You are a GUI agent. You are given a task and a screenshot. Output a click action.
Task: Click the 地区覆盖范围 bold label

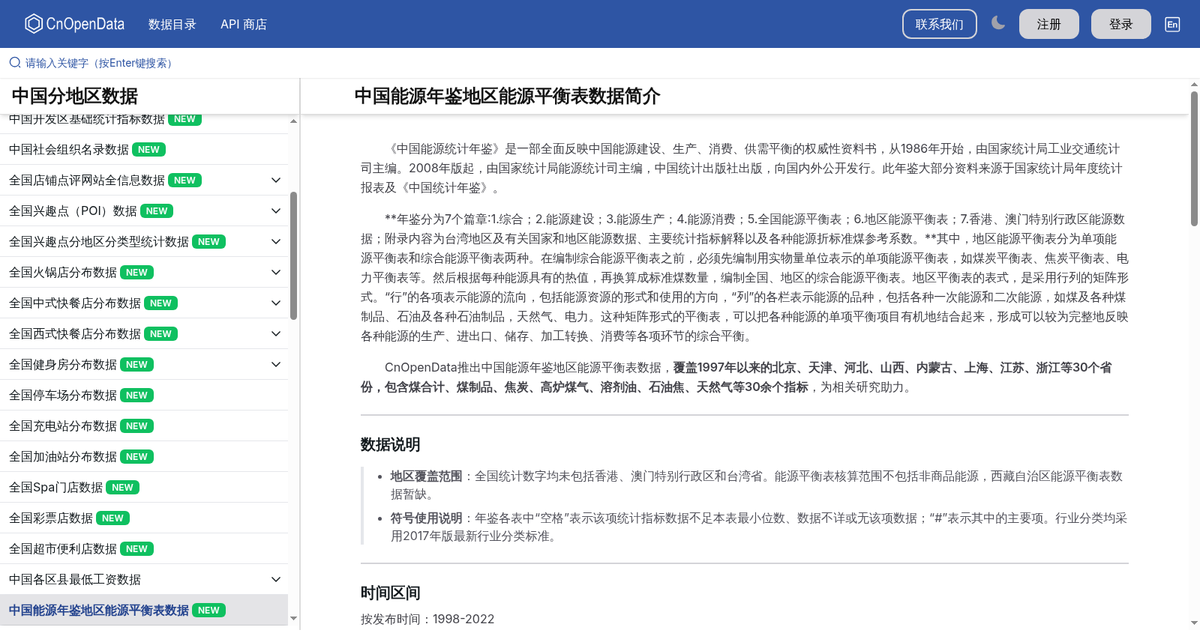click(x=426, y=476)
